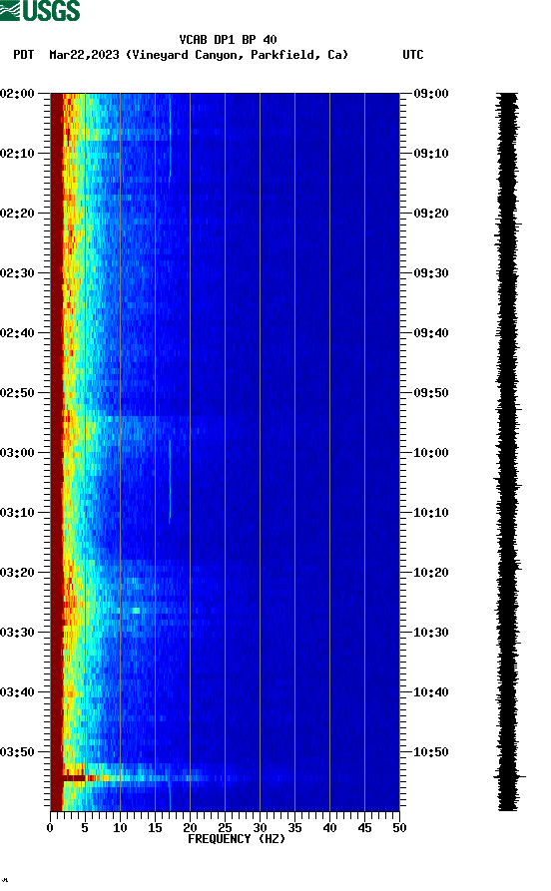Click the frequency axis label 30
The image size is (551, 891).
point(260,828)
